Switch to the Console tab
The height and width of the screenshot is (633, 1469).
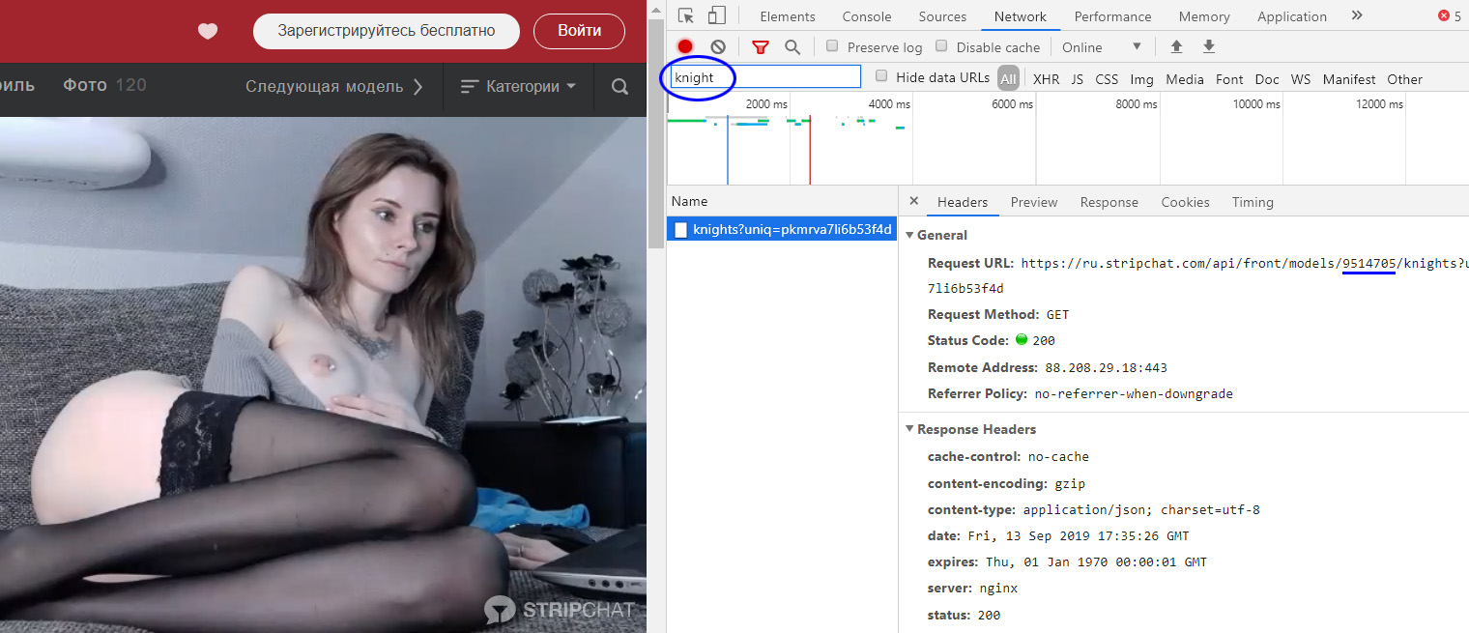867,16
